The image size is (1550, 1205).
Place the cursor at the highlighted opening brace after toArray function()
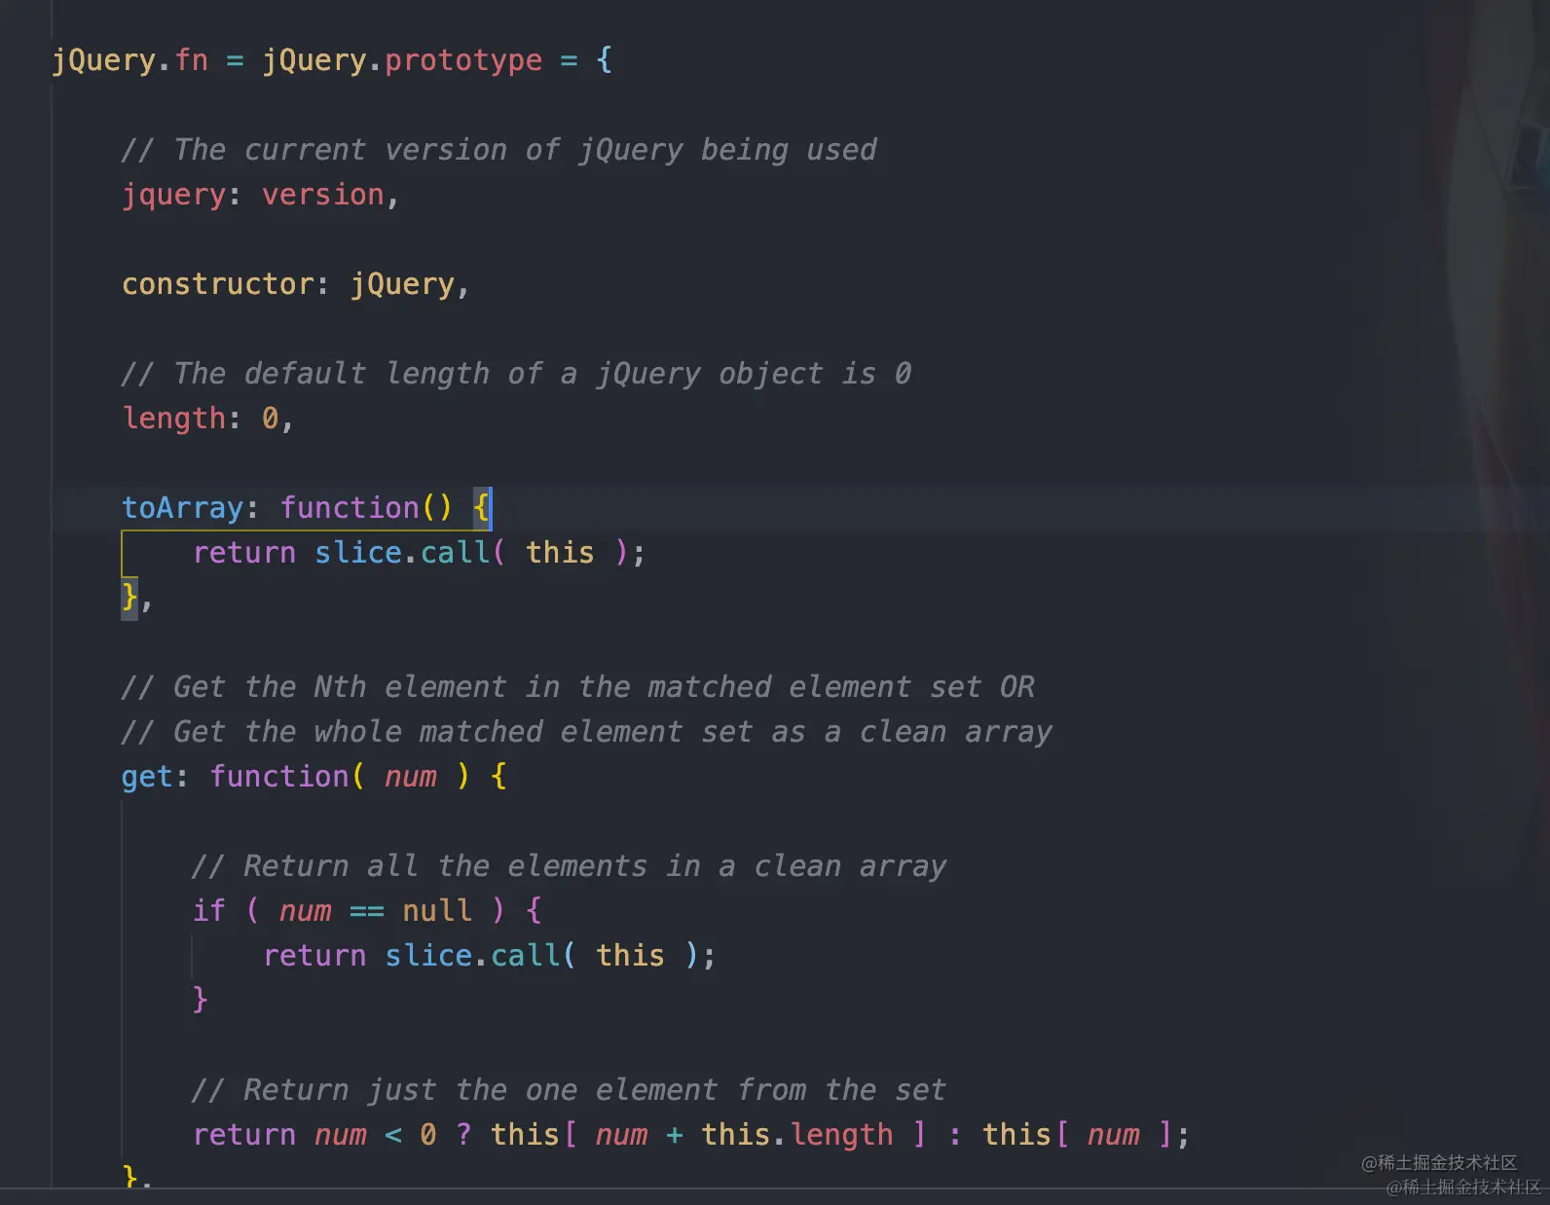point(482,508)
